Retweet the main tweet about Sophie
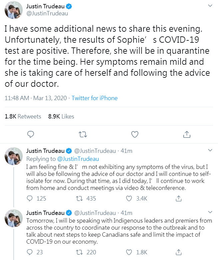218x260 pixels. 83,134
